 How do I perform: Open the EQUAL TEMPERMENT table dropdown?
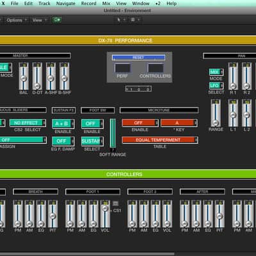coord(160,140)
